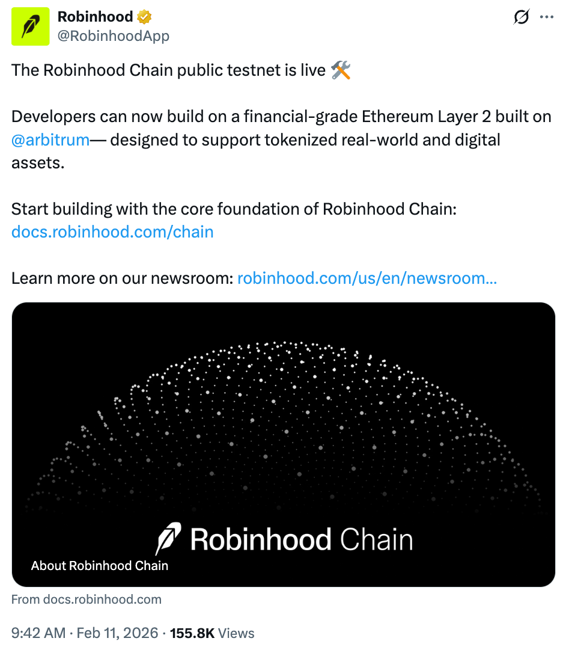Viewport: 566px width, 647px height.
Task: Open the 9:42 AM Feb 11 timestamp
Action: point(85,633)
